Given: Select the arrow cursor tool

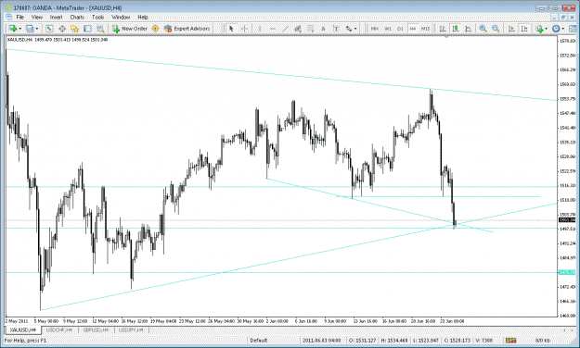Looking at the screenshot, I should point(232,29).
